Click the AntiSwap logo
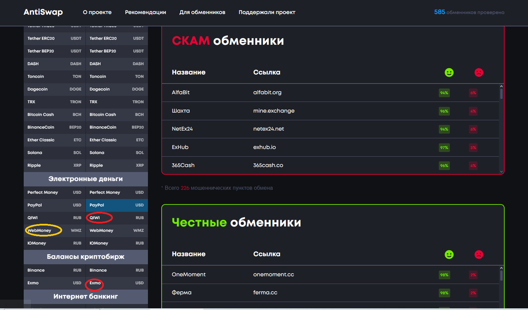 pyautogui.click(x=43, y=12)
